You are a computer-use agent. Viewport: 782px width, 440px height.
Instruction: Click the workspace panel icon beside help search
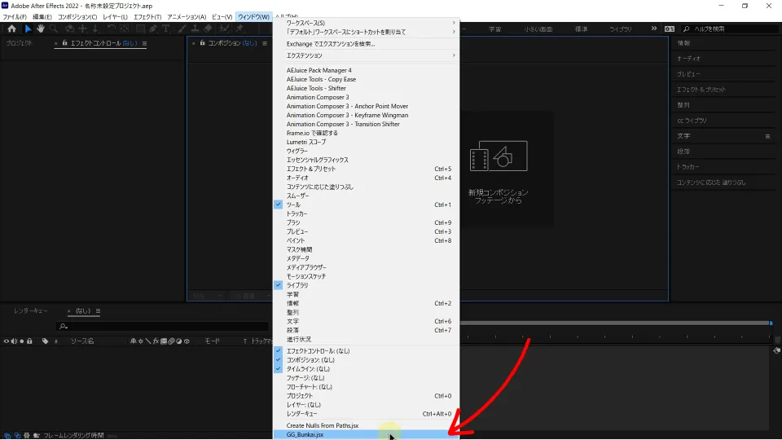point(670,29)
